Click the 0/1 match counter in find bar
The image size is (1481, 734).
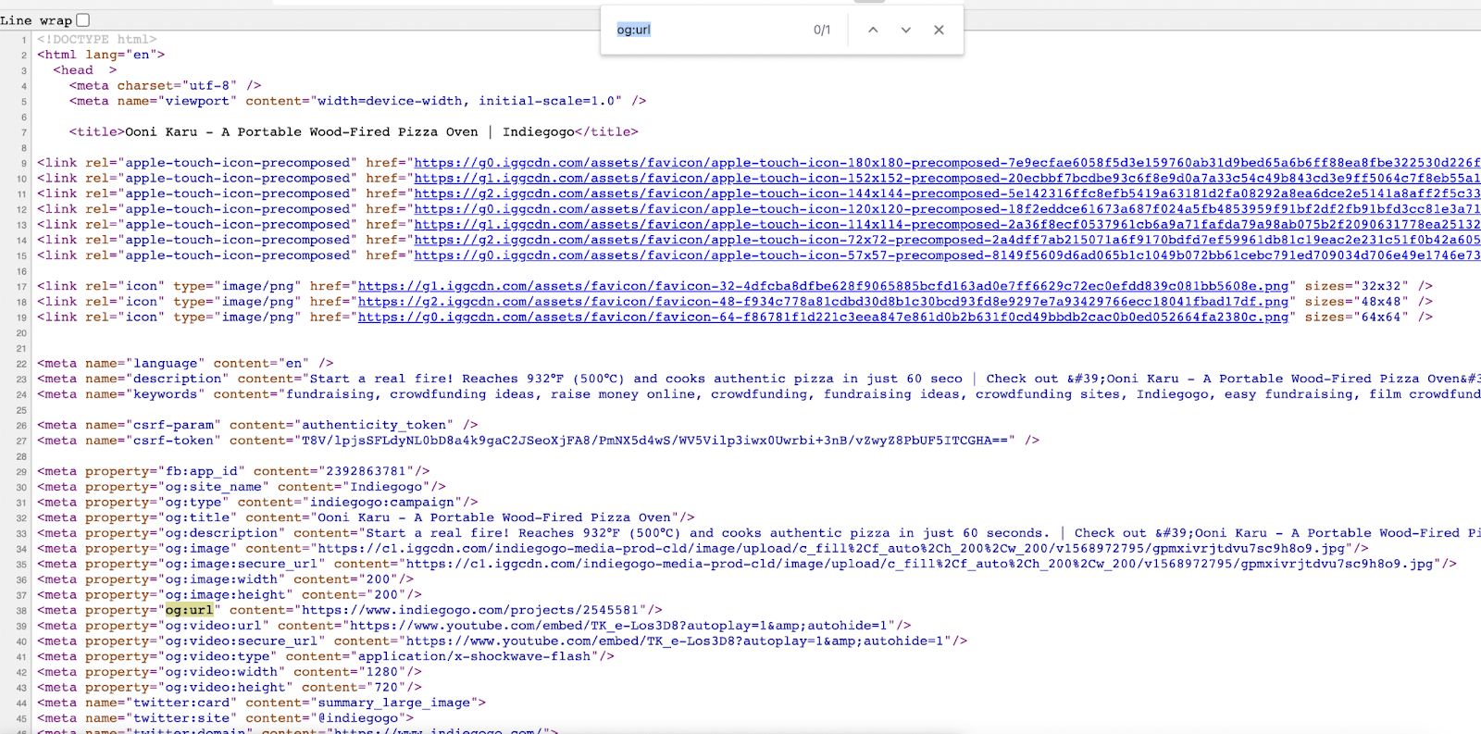[x=822, y=30]
